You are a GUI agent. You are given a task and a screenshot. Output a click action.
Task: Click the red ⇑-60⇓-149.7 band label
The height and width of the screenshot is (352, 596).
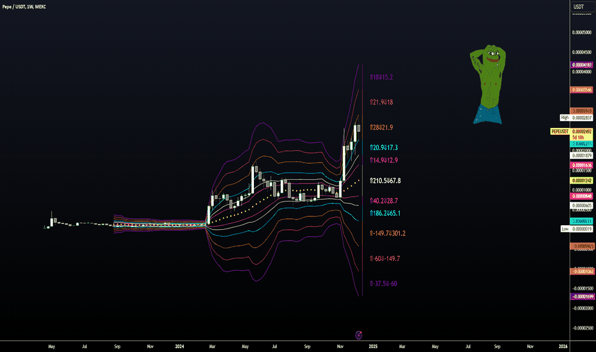coord(385,259)
